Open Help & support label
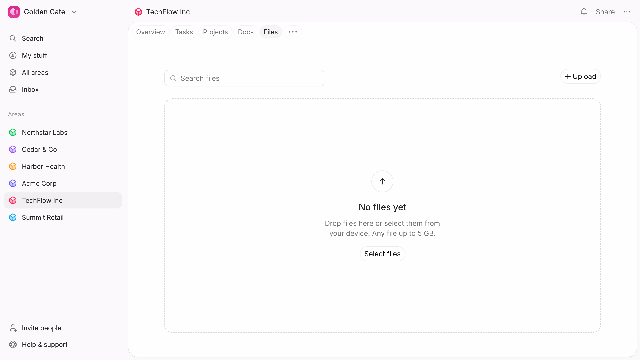Viewport: 640px width, 360px height. [45, 344]
